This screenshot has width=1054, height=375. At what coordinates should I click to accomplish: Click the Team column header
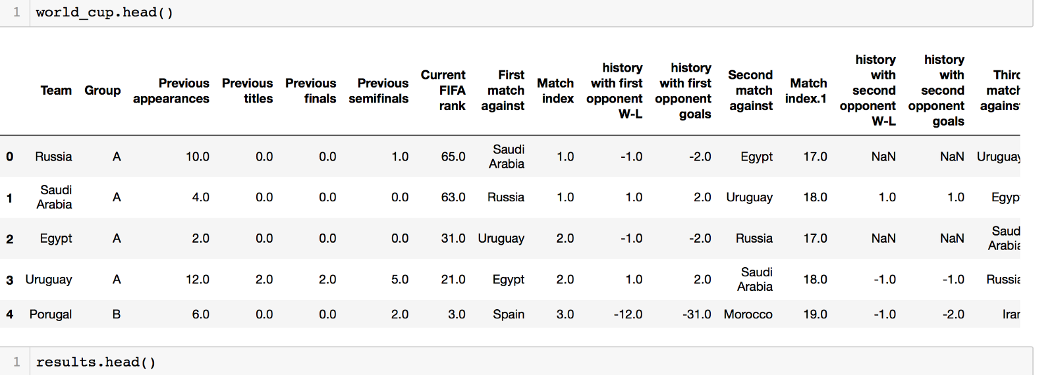coord(56,90)
